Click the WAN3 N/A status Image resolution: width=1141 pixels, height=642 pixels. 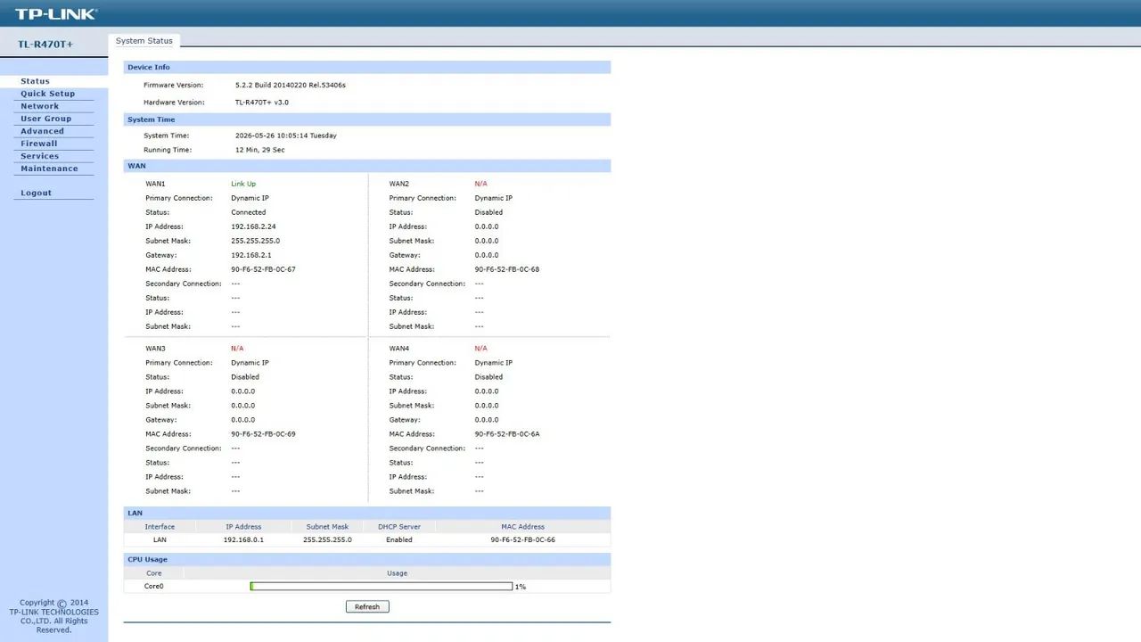[x=237, y=349]
